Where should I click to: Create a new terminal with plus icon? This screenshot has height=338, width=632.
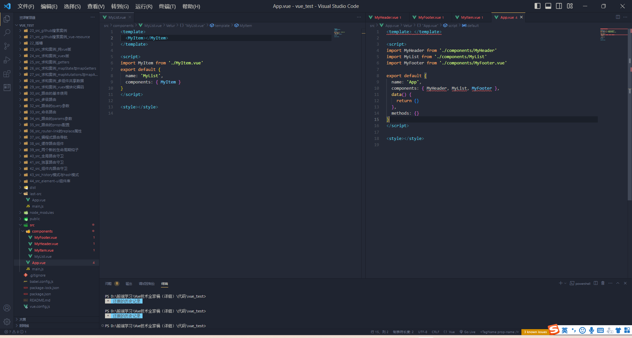560,283
